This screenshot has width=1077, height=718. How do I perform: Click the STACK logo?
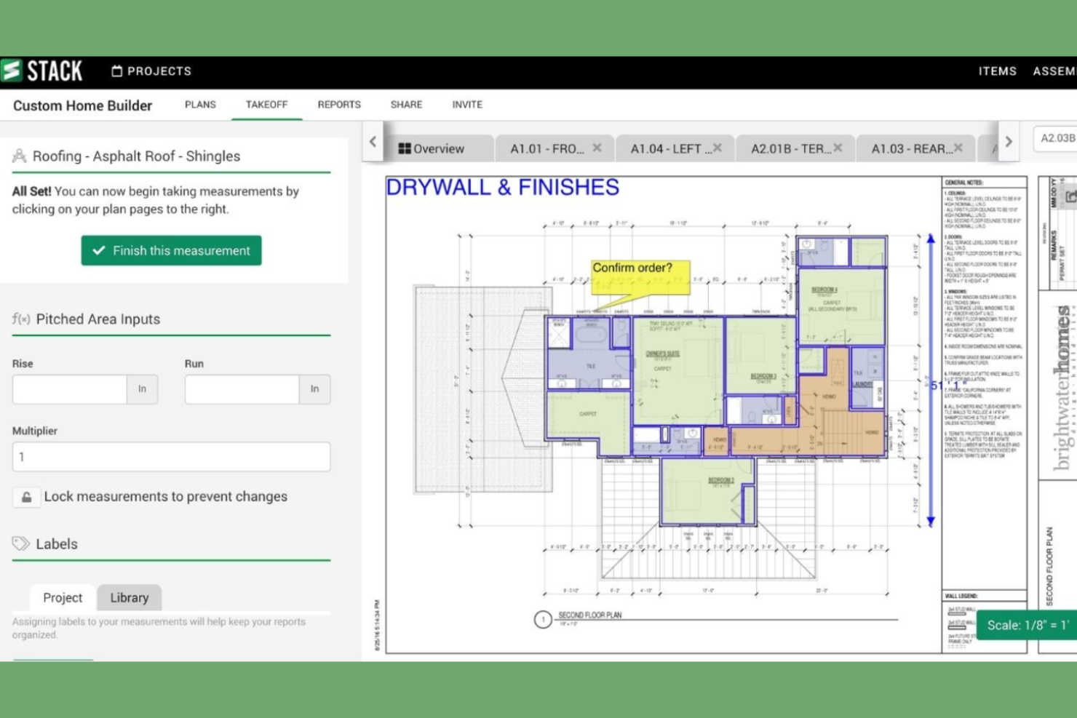click(41, 71)
